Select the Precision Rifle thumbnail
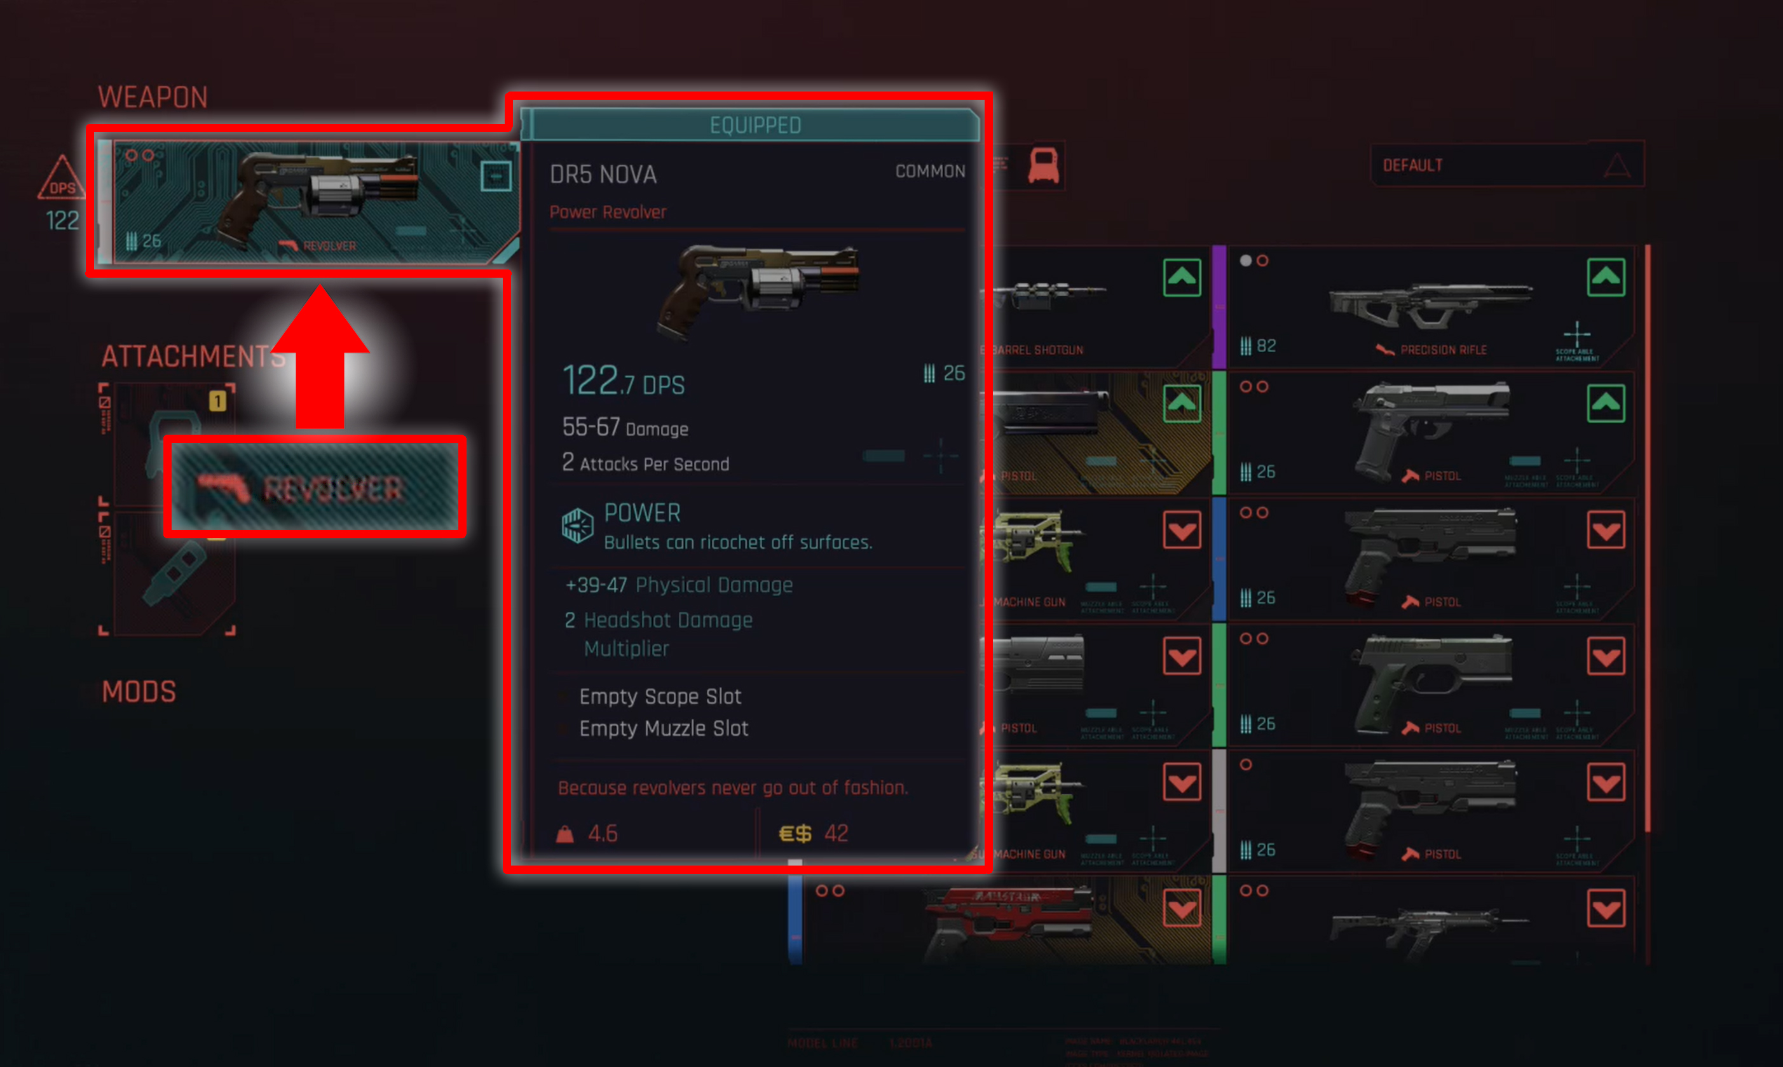 (x=1431, y=307)
